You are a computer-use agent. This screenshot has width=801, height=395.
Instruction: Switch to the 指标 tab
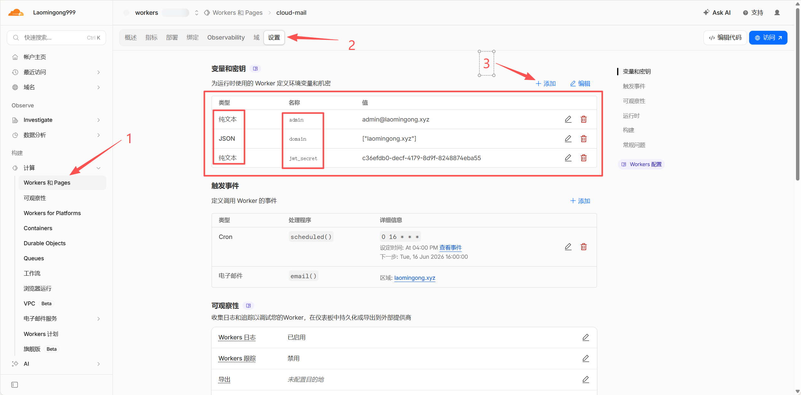pos(151,38)
